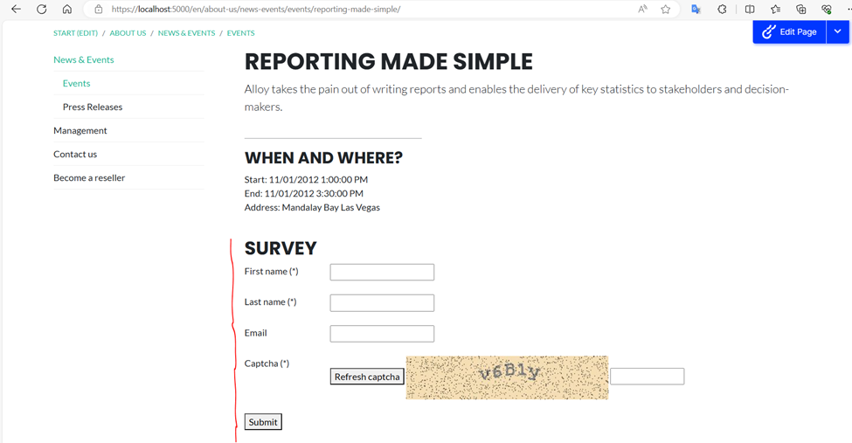Open Read aloud from address bar
852x443 pixels.
(642, 10)
